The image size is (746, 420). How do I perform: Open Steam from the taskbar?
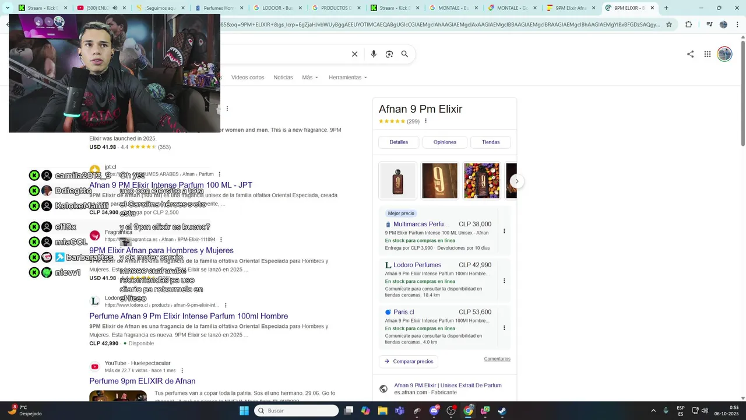coord(502,411)
